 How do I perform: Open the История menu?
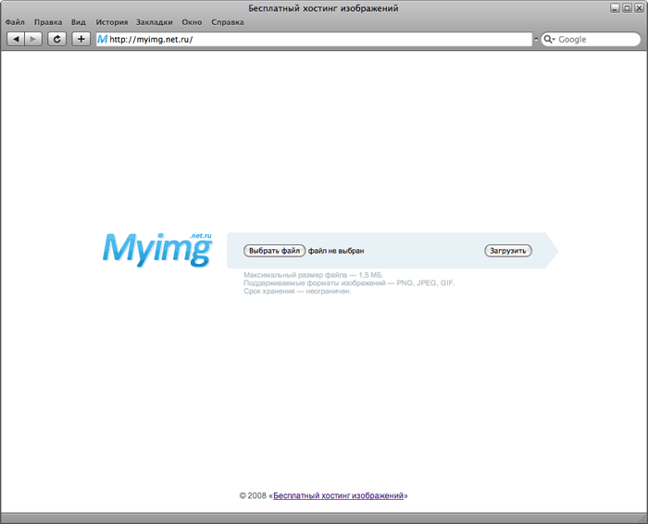pyautogui.click(x=111, y=21)
